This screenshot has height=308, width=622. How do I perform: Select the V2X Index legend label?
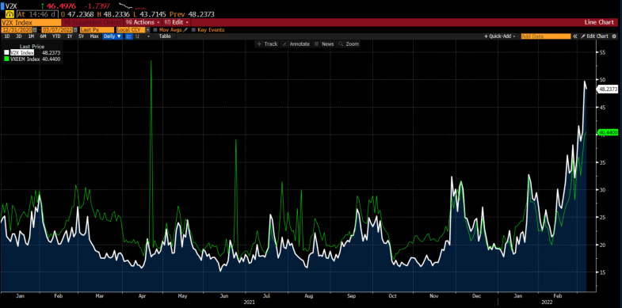point(22,52)
